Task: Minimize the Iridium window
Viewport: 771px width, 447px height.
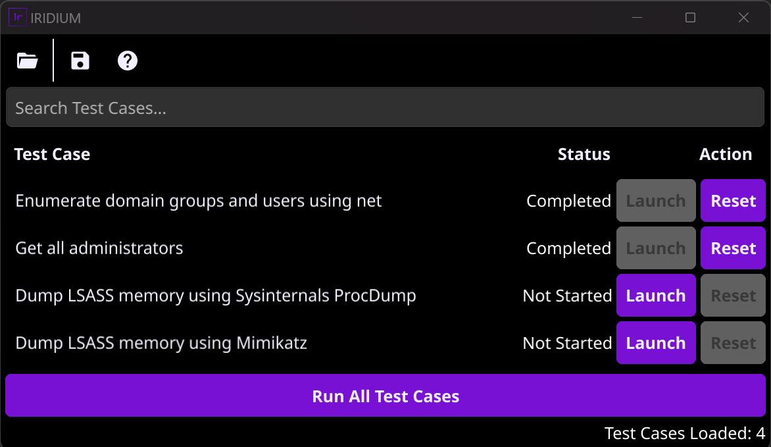Action: (x=637, y=18)
